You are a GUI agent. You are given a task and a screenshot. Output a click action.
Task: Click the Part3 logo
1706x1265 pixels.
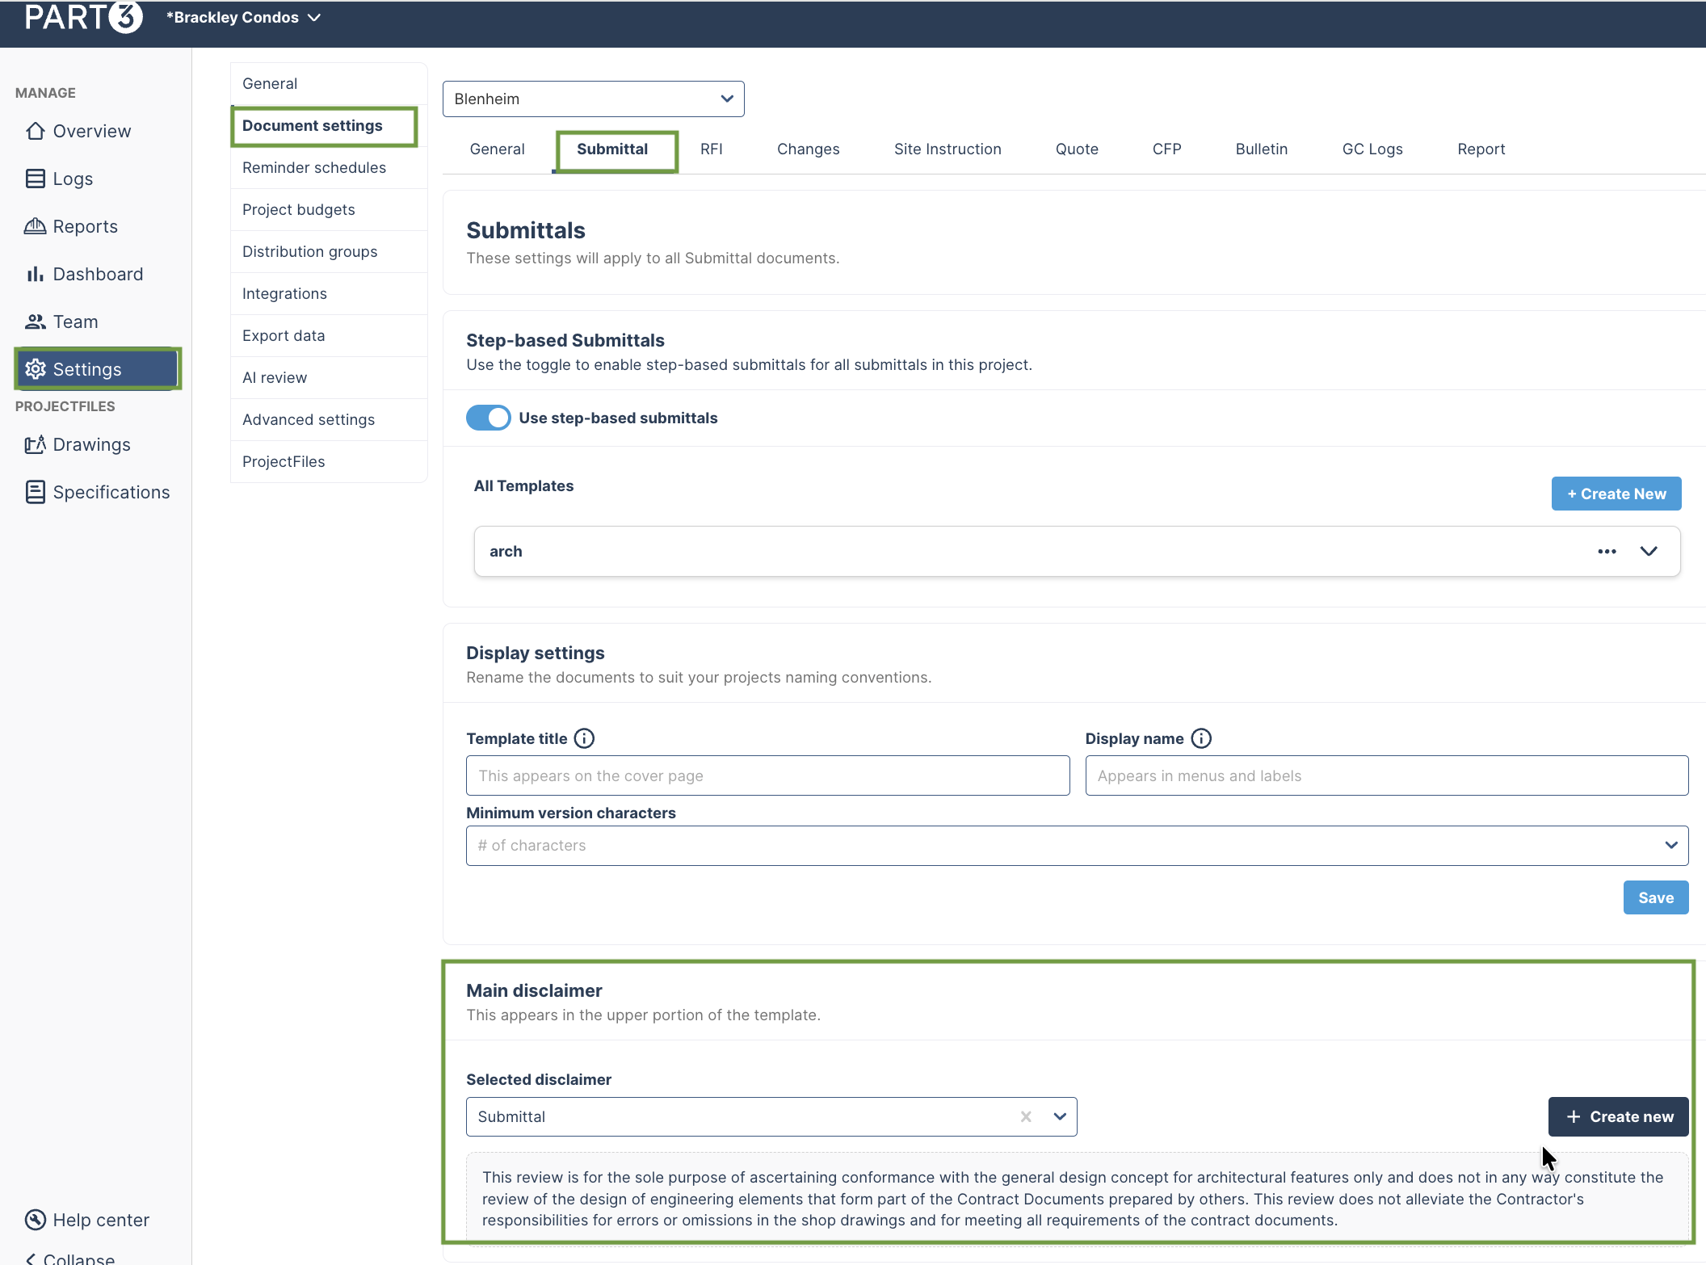pyautogui.click(x=83, y=17)
